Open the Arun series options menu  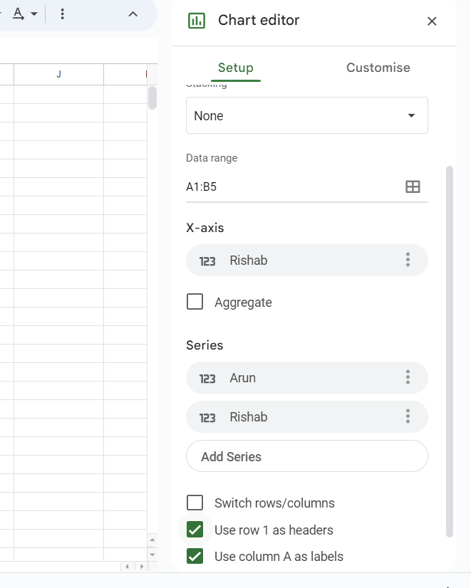point(408,378)
